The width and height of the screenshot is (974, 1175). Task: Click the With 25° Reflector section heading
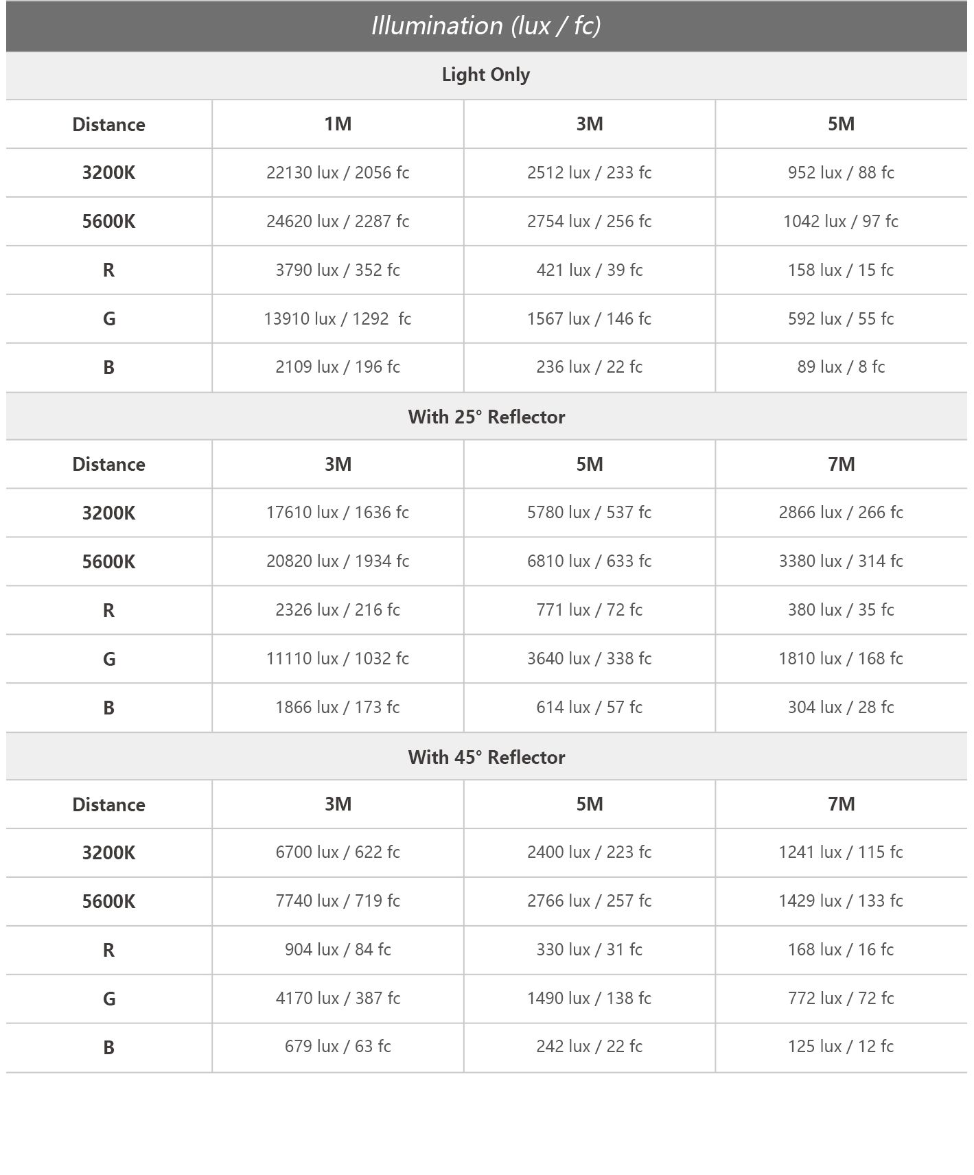(x=486, y=417)
